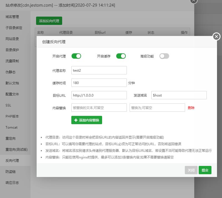Dismiss the dialog using 关闭
The image size is (222, 198).
(191, 170)
